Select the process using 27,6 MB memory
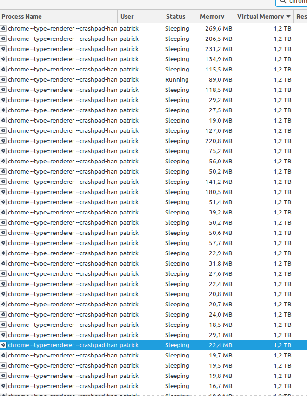Viewport: 307px width, 396px height. [x=153, y=274]
